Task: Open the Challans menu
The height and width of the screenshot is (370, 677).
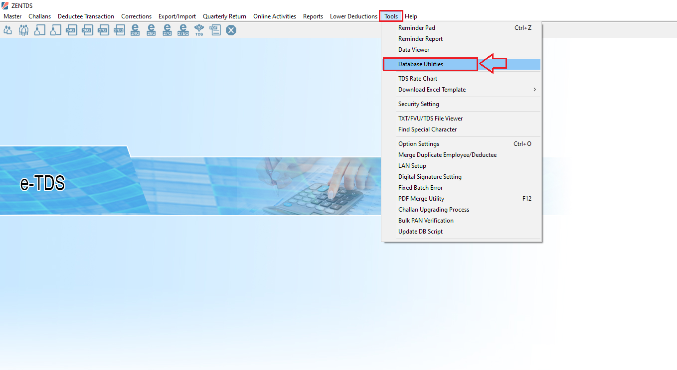Action: pos(39,16)
